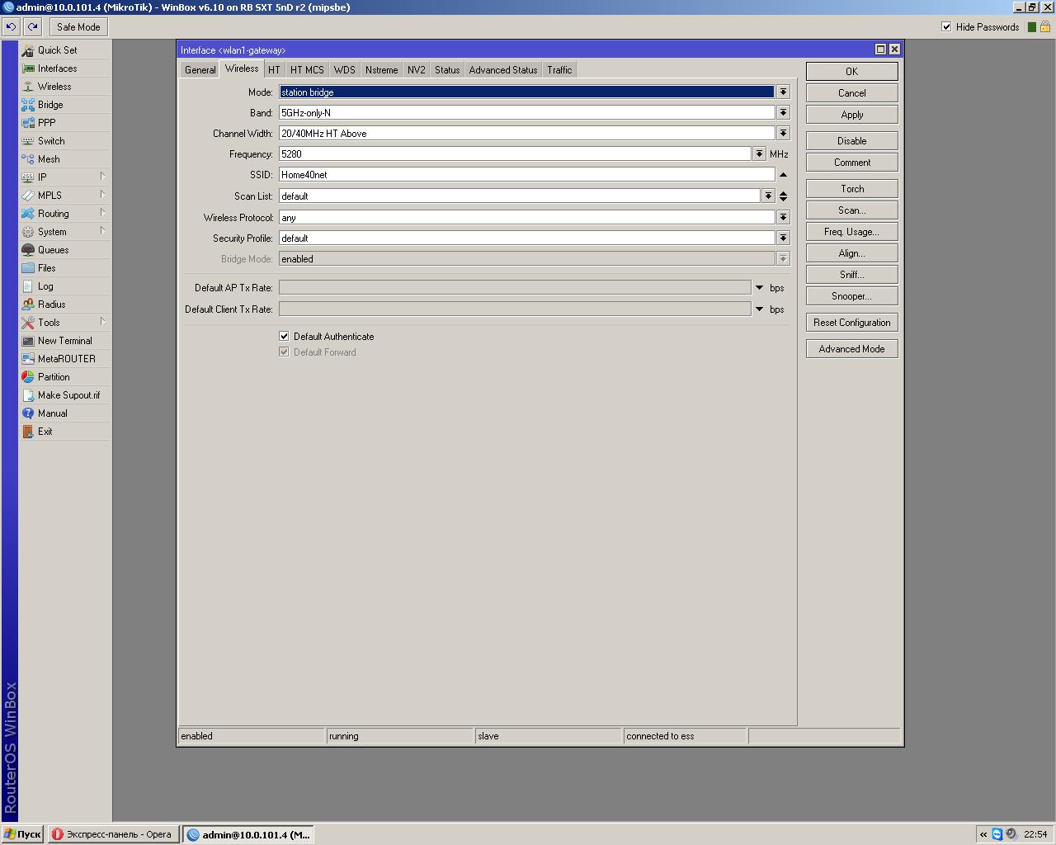Click the Apply button
The height and width of the screenshot is (845, 1056).
tap(851, 115)
